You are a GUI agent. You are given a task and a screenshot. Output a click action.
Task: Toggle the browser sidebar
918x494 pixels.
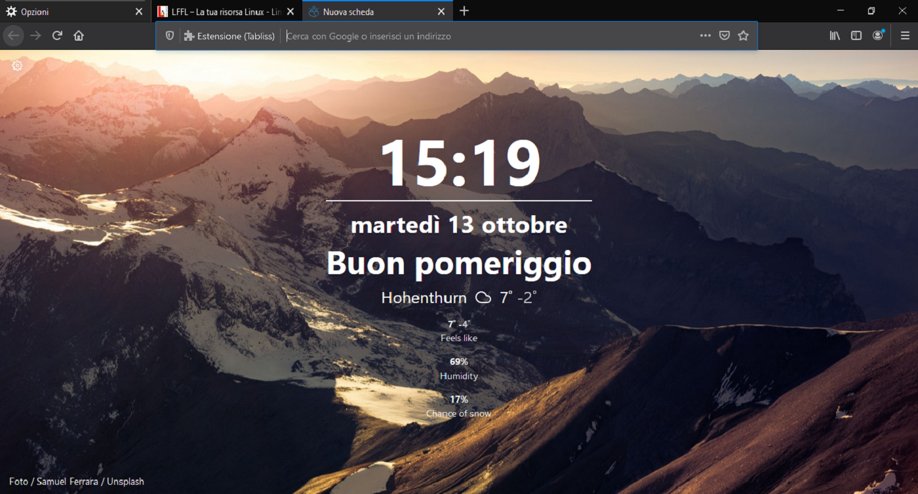pos(856,35)
